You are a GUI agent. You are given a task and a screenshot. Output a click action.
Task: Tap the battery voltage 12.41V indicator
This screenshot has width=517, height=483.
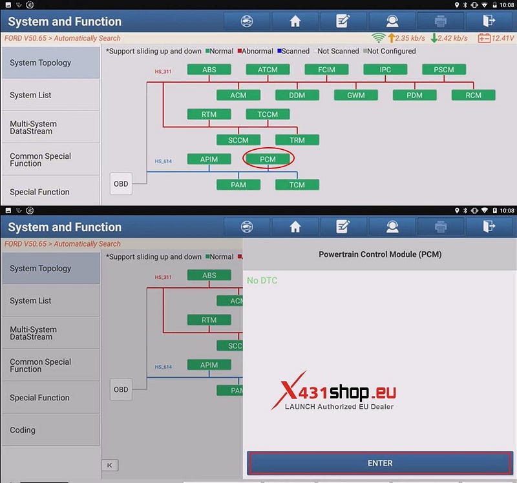496,38
